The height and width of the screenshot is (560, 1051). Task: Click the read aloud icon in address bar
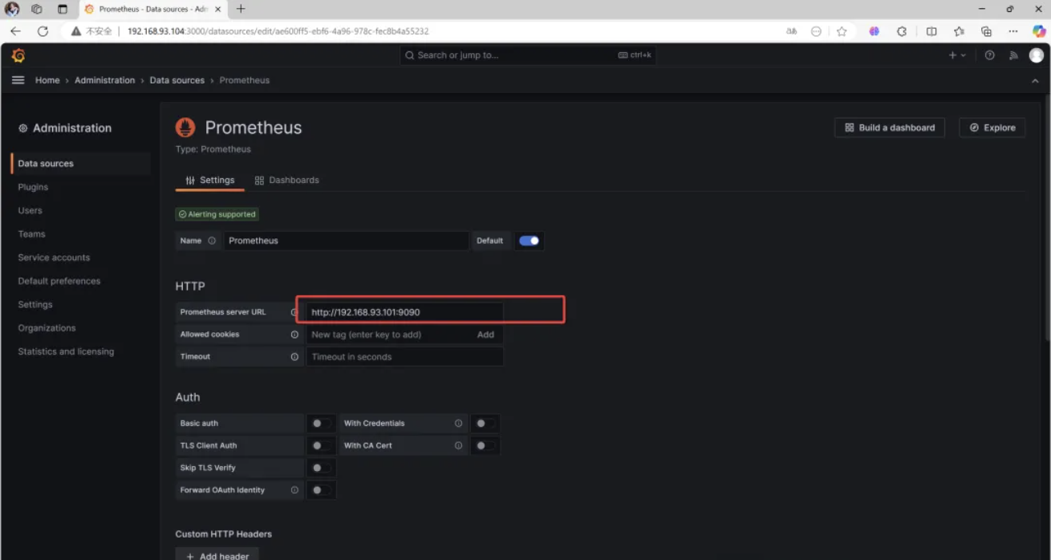tap(792, 31)
